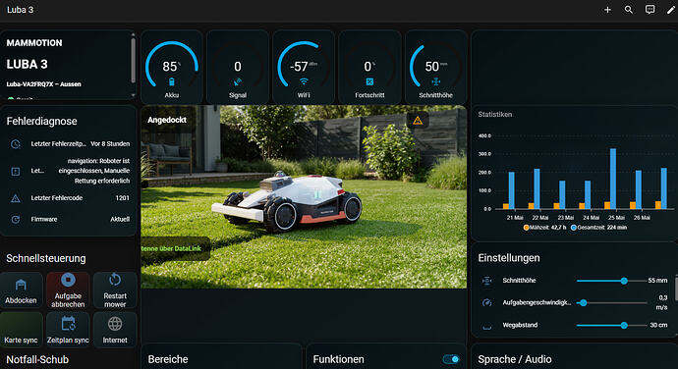The image size is (678, 369).
Task: Click the Firmware Aktuell value
Action: click(120, 219)
